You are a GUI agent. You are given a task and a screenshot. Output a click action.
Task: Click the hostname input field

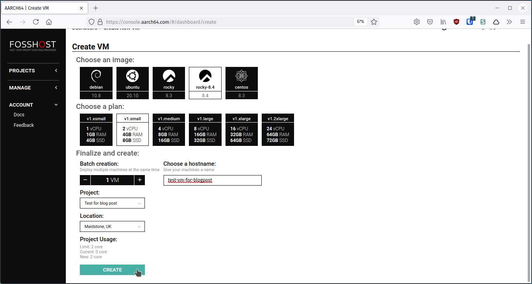pyautogui.click(x=212, y=180)
